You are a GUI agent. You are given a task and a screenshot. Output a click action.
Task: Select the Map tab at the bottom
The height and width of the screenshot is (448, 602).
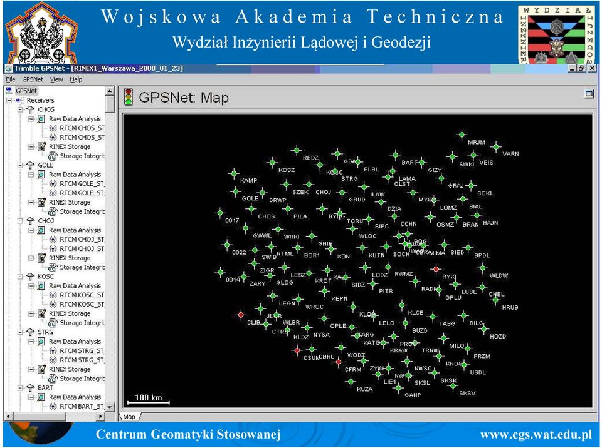pyautogui.click(x=129, y=417)
